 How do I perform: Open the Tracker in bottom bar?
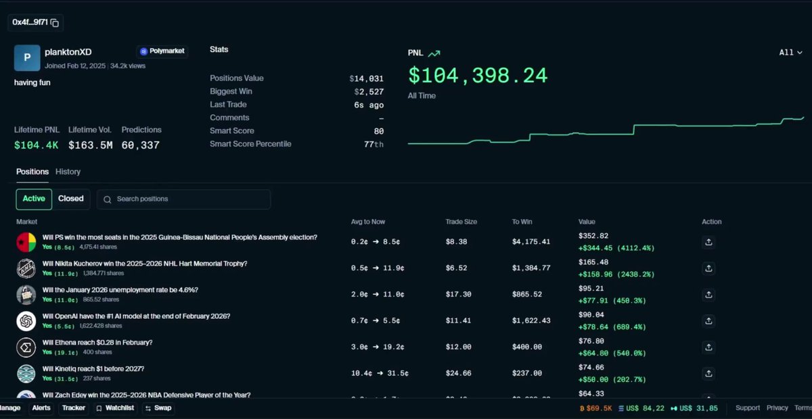[x=74, y=408]
